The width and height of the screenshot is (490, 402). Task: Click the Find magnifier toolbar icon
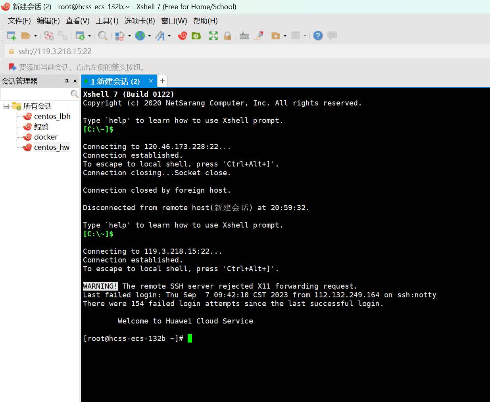[102, 36]
